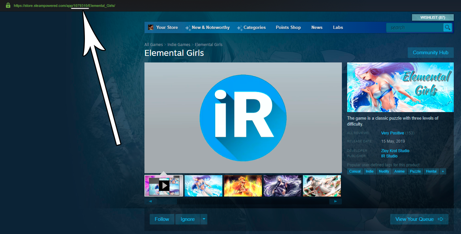The width and height of the screenshot is (461, 234).
Task: Select the Anime tag
Action: tap(399, 171)
